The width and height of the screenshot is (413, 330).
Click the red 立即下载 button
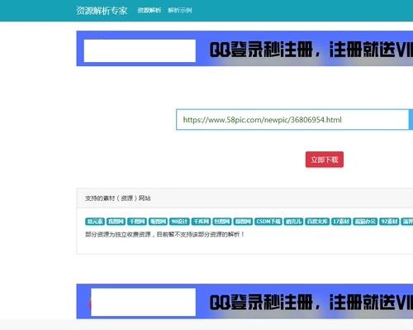pos(325,160)
